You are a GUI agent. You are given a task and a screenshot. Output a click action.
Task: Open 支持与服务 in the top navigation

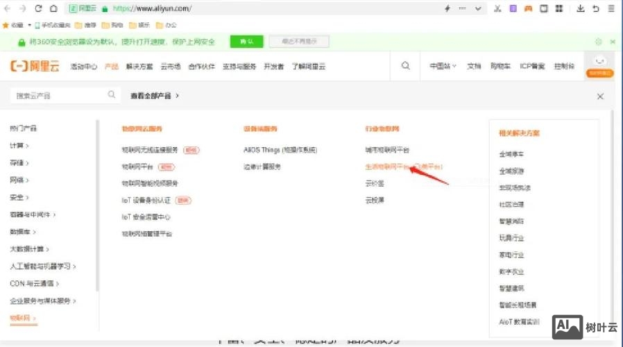click(239, 67)
